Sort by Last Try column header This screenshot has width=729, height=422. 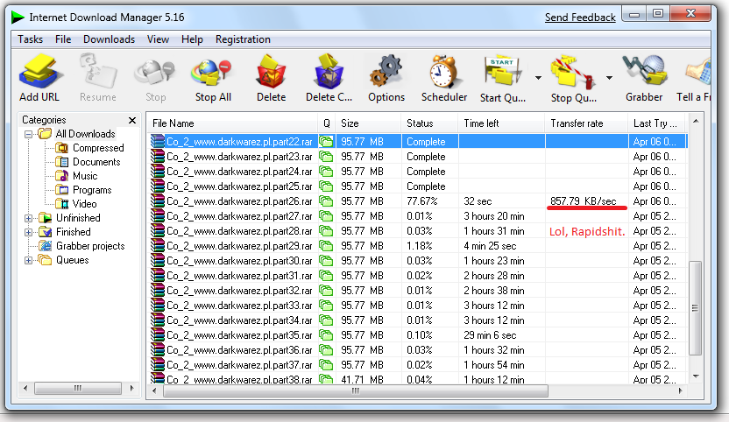point(656,123)
